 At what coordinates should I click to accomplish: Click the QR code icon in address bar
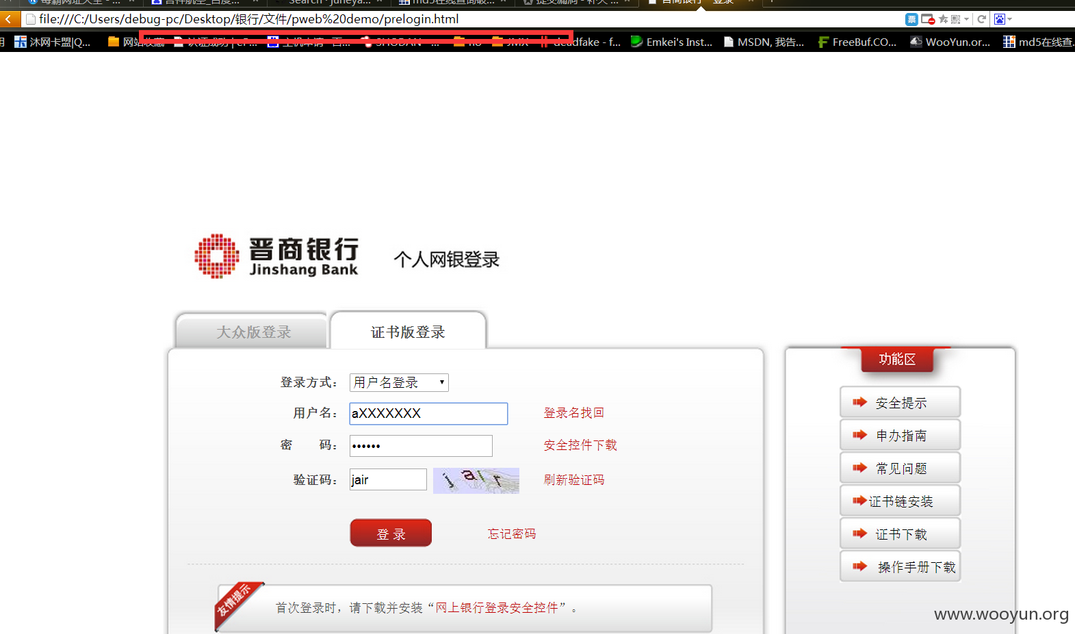[x=956, y=19]
